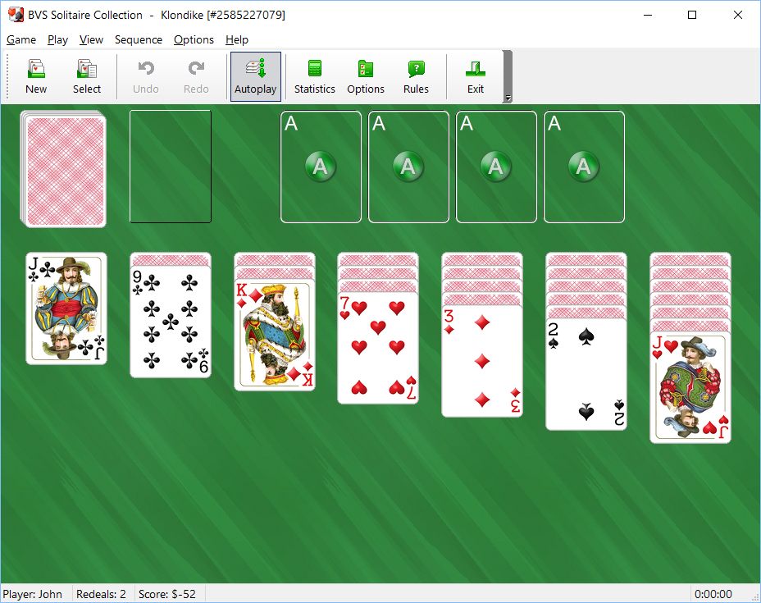Open the Sequence menu
This screenshot has height=603, width=761.
[138, 39]
